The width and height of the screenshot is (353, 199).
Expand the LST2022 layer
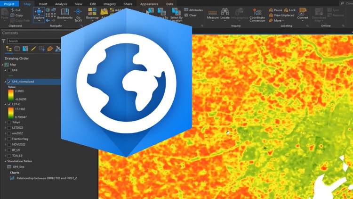click(x=5, y=128)
